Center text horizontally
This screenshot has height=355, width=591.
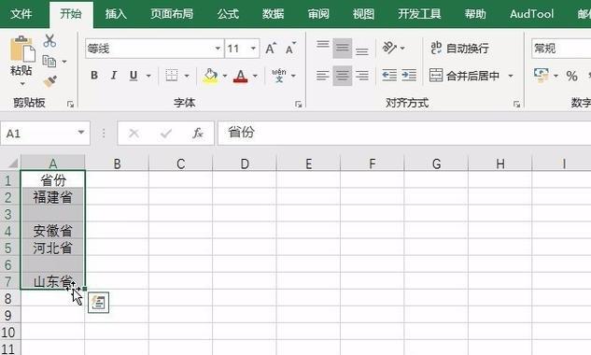point(343,76)
